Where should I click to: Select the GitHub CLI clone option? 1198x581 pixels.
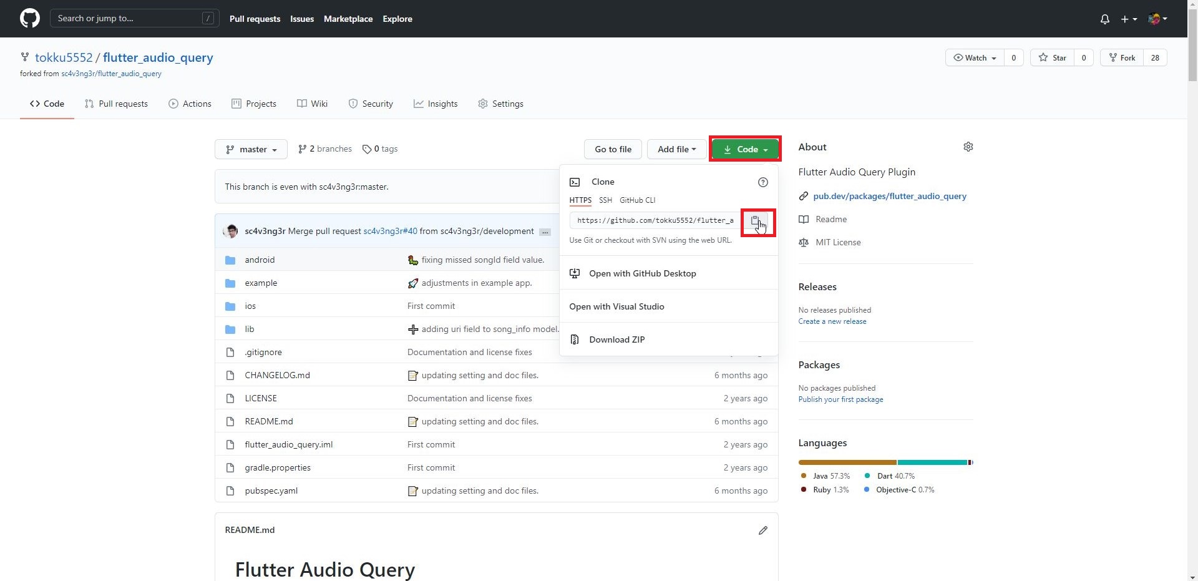click(637, 200)
